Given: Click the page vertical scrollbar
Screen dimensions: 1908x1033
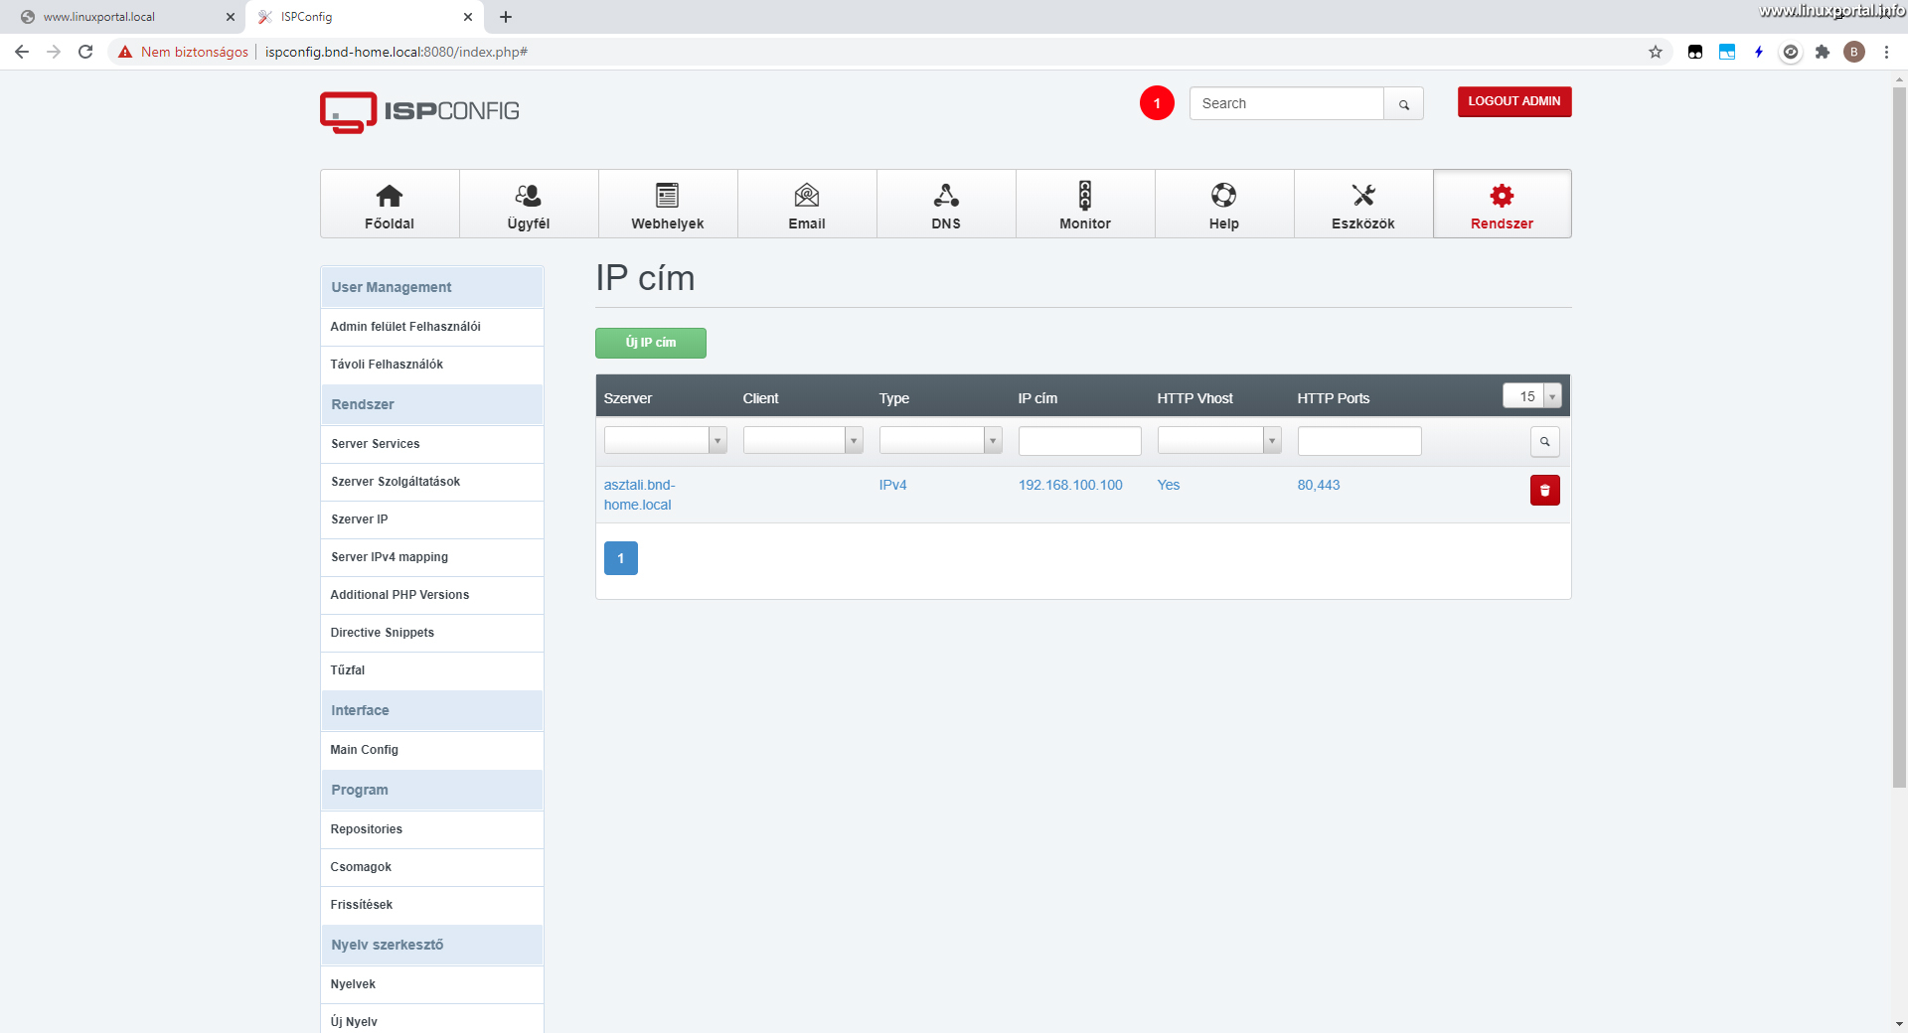Looking at the screenshot, I should click(x=1899, y=437).
